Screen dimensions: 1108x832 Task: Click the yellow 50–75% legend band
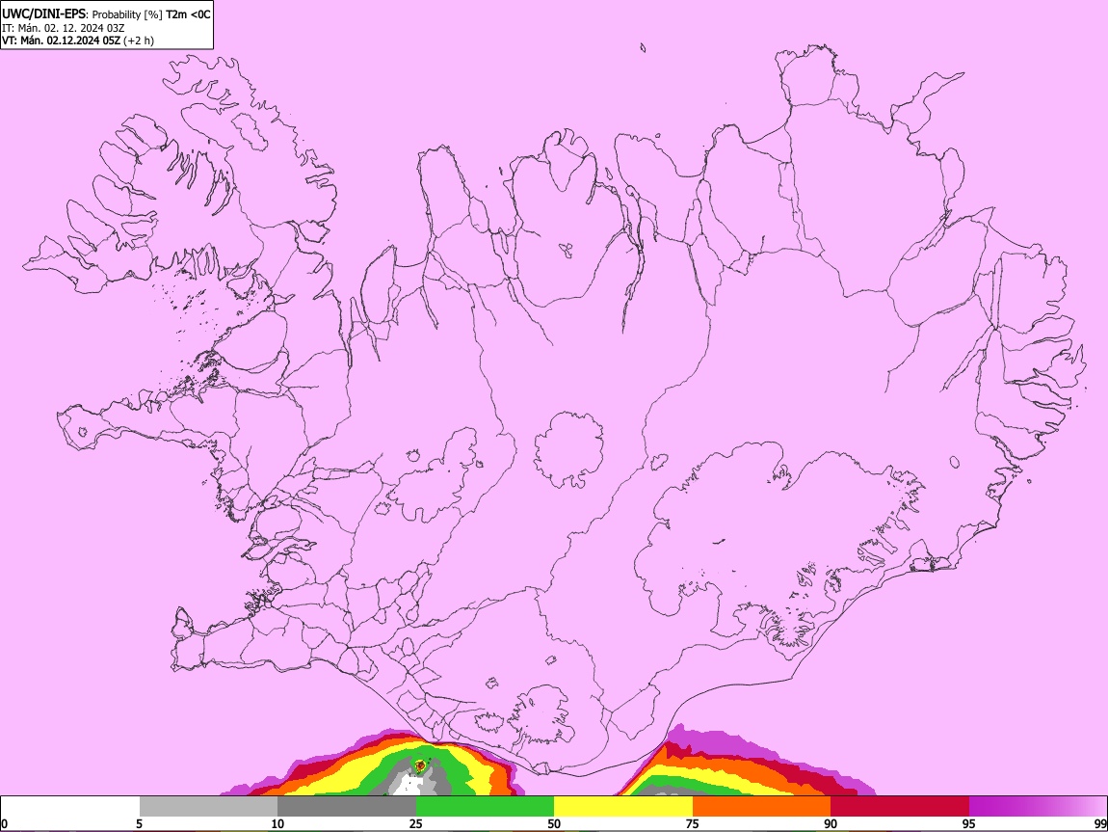(623, 806)
